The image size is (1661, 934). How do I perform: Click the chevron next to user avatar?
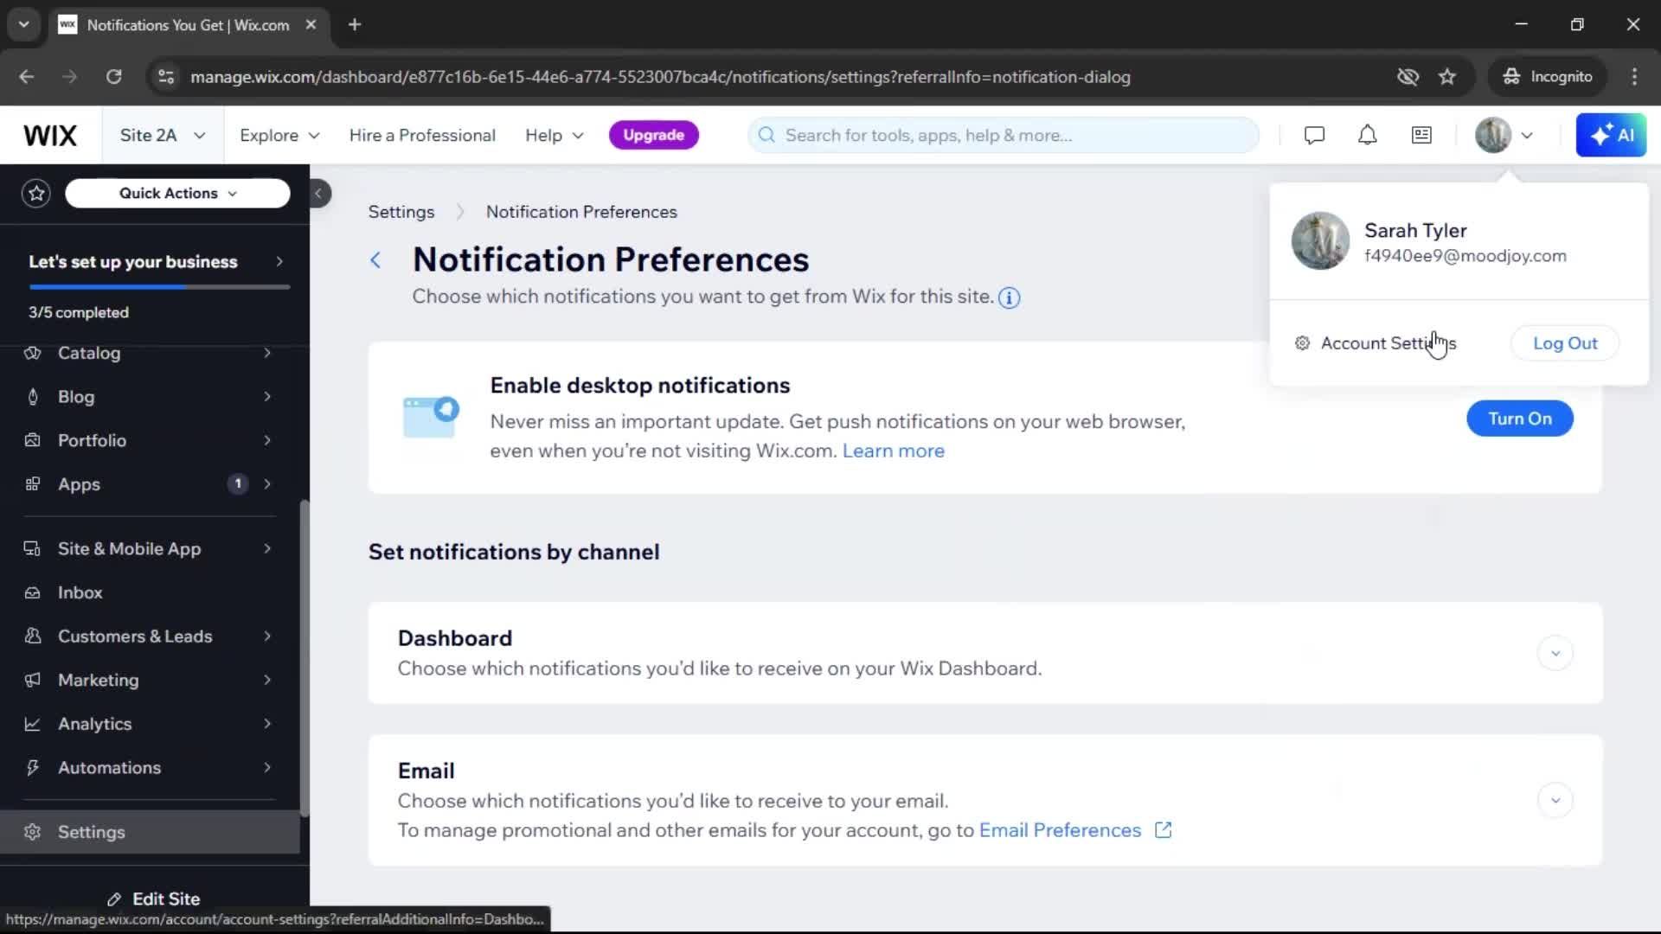pos(1527,136)
